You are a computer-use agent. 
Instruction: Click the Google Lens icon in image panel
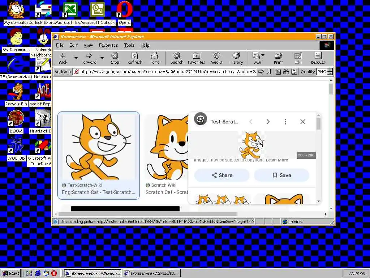pos(200,119)
